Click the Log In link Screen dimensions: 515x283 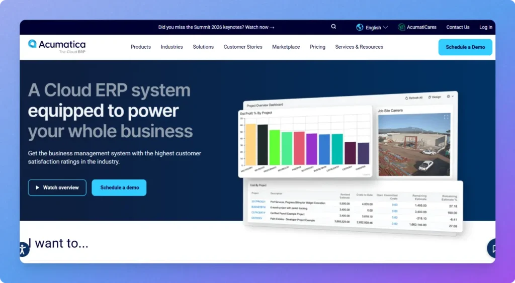point(485,27)
